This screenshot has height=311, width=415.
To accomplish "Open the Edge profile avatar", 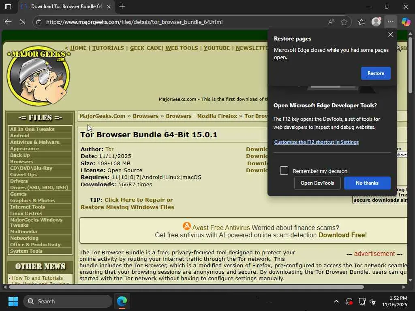I will [x=376, y=22].
